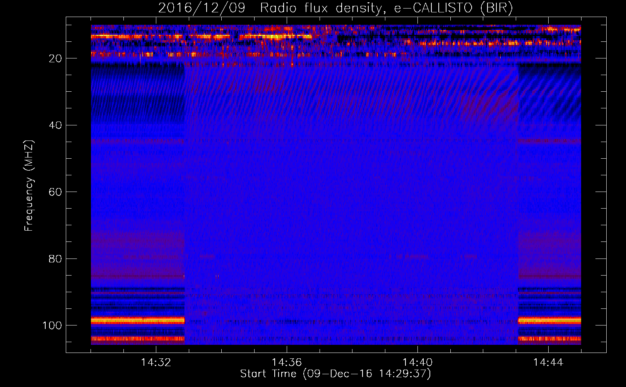Image resolution: width=626 pixels, height=387 pixels.
Task: Click the frequency tick label "80"
Action: (x=56, y=259)
